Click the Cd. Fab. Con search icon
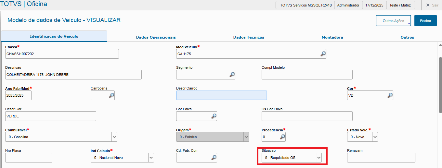Screen dimensions: 442x168 point(214,158)
